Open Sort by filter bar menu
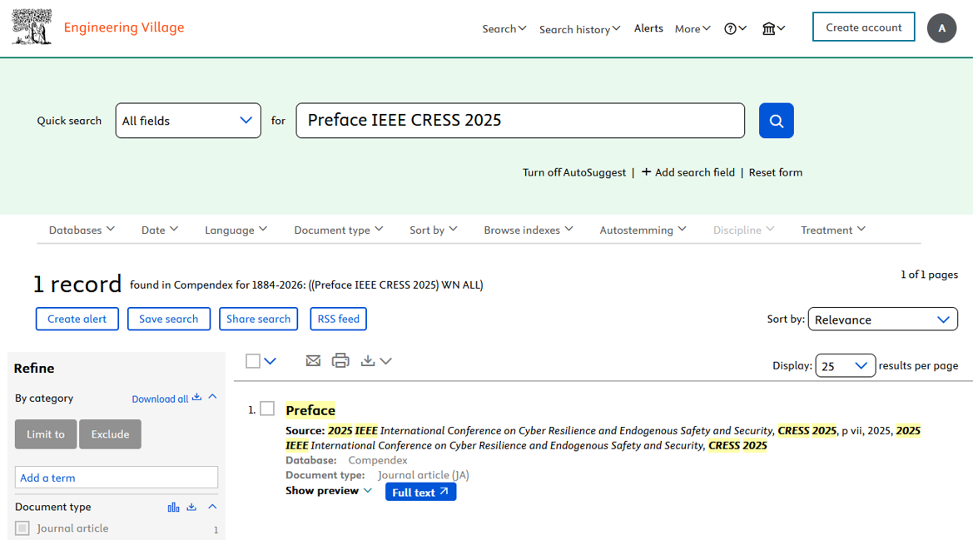The height and width of the screenshot is (540, 973). [x=433, y=230]
